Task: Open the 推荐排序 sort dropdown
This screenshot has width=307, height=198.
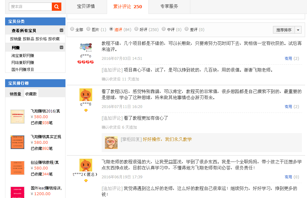Action: tap(298, 30)
